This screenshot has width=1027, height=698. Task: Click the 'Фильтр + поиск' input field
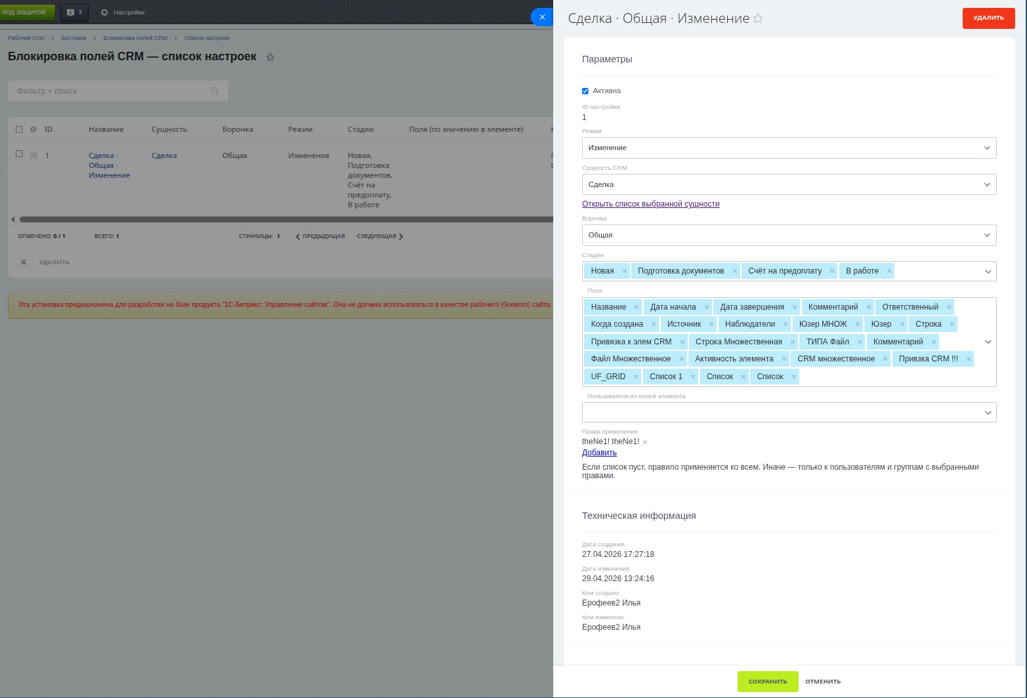pyautogui.click(x=118, y=91)
